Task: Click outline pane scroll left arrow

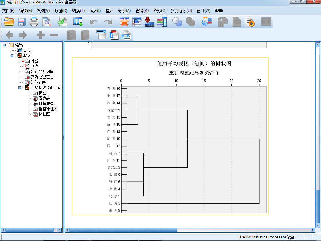Action: (x=3, y=230)
